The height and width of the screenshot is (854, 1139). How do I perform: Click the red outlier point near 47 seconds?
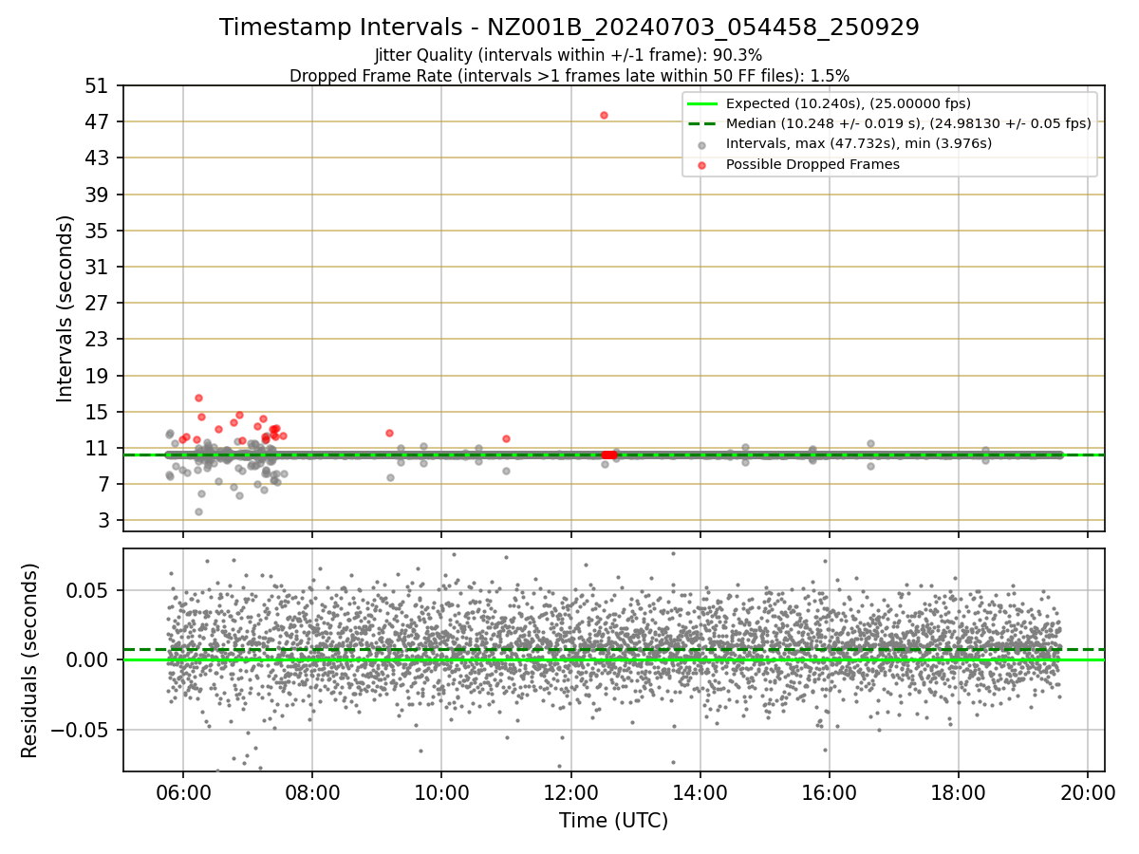(x=604, y=115)
